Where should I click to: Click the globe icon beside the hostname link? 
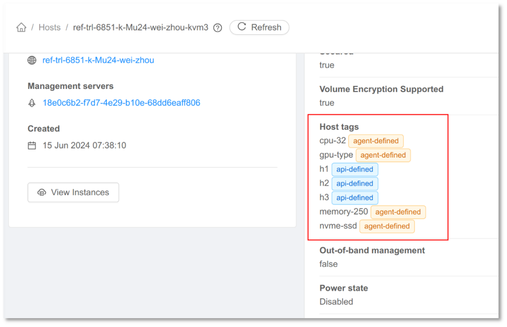pyautogui.click(x=32, y=60)
